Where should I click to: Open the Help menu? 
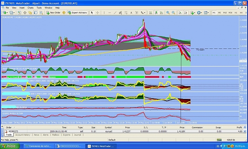point(58,8)
